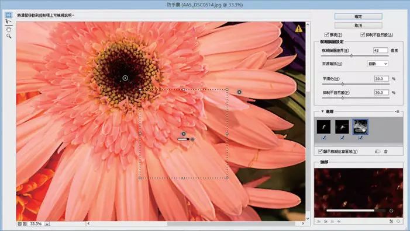Click the Cancel button below OK
The height and width of the screenshot is (231, 410).
click(358, 25)
